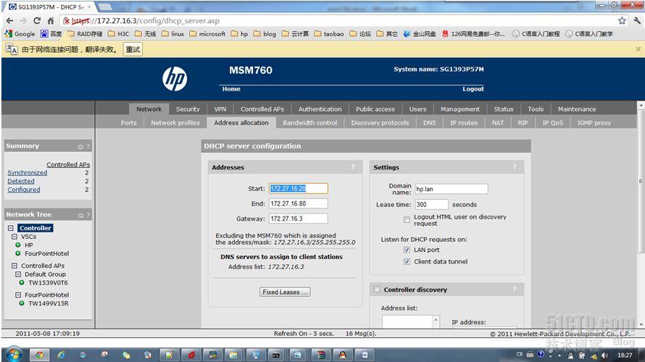Click the green status dot beside TW1539V0T6

(x=22, y=282)
